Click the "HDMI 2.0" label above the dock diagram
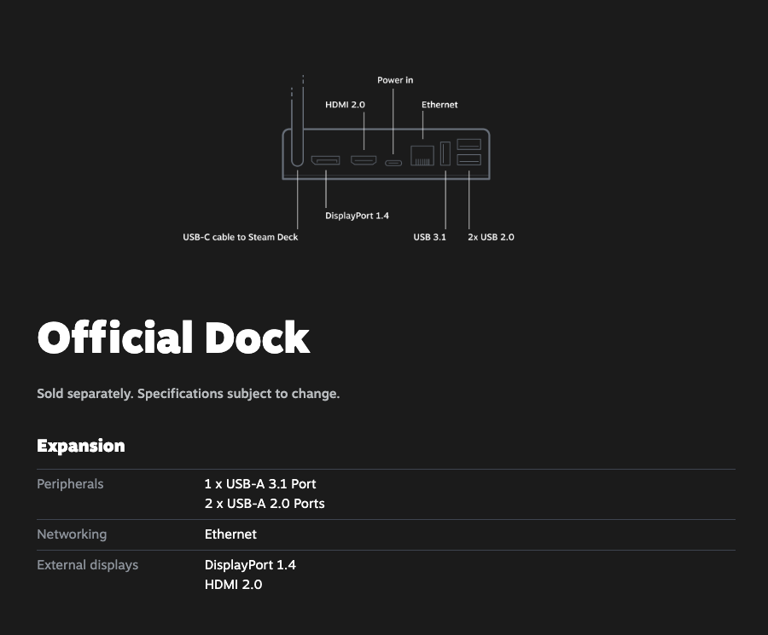 [x=345, y=104]
